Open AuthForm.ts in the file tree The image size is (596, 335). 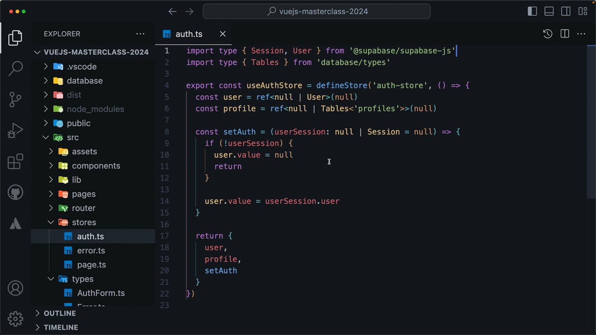[x=93, y=293]
